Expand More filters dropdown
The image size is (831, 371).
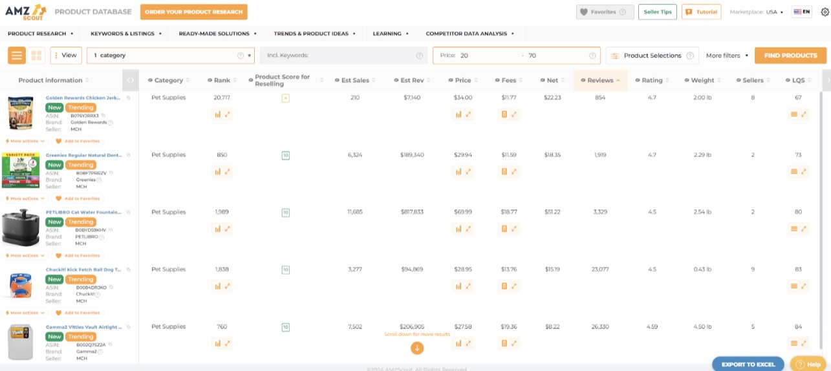pyautogui.click(x=727, y=56)
